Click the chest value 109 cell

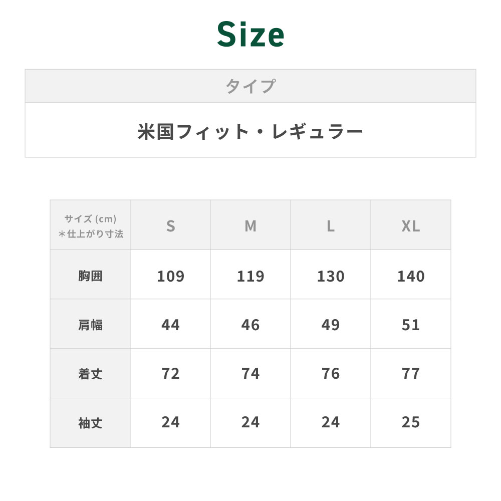click(x=170, y=276)
